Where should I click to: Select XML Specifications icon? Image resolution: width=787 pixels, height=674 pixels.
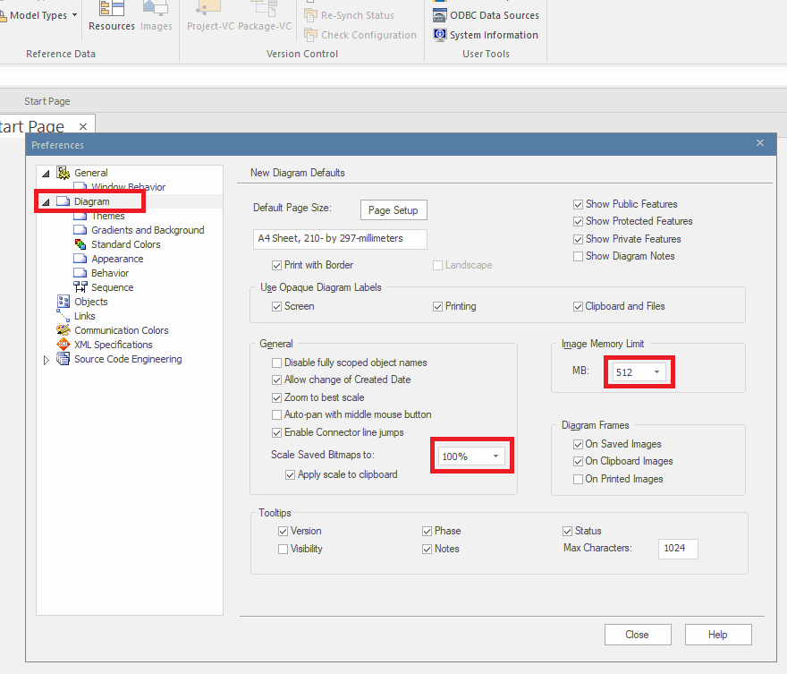tap(63, 345)
